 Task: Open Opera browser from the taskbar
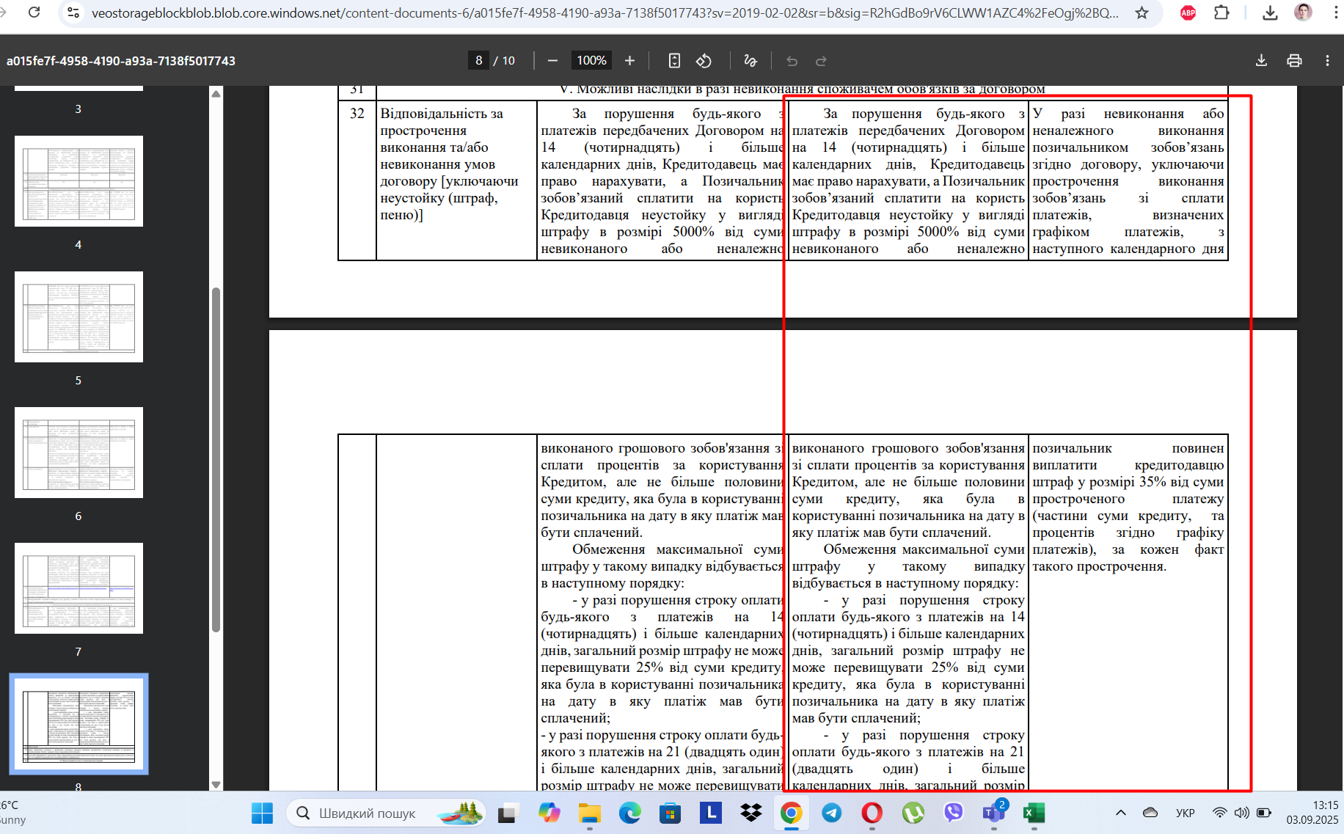pyautogui.click(x=872, y=813)
